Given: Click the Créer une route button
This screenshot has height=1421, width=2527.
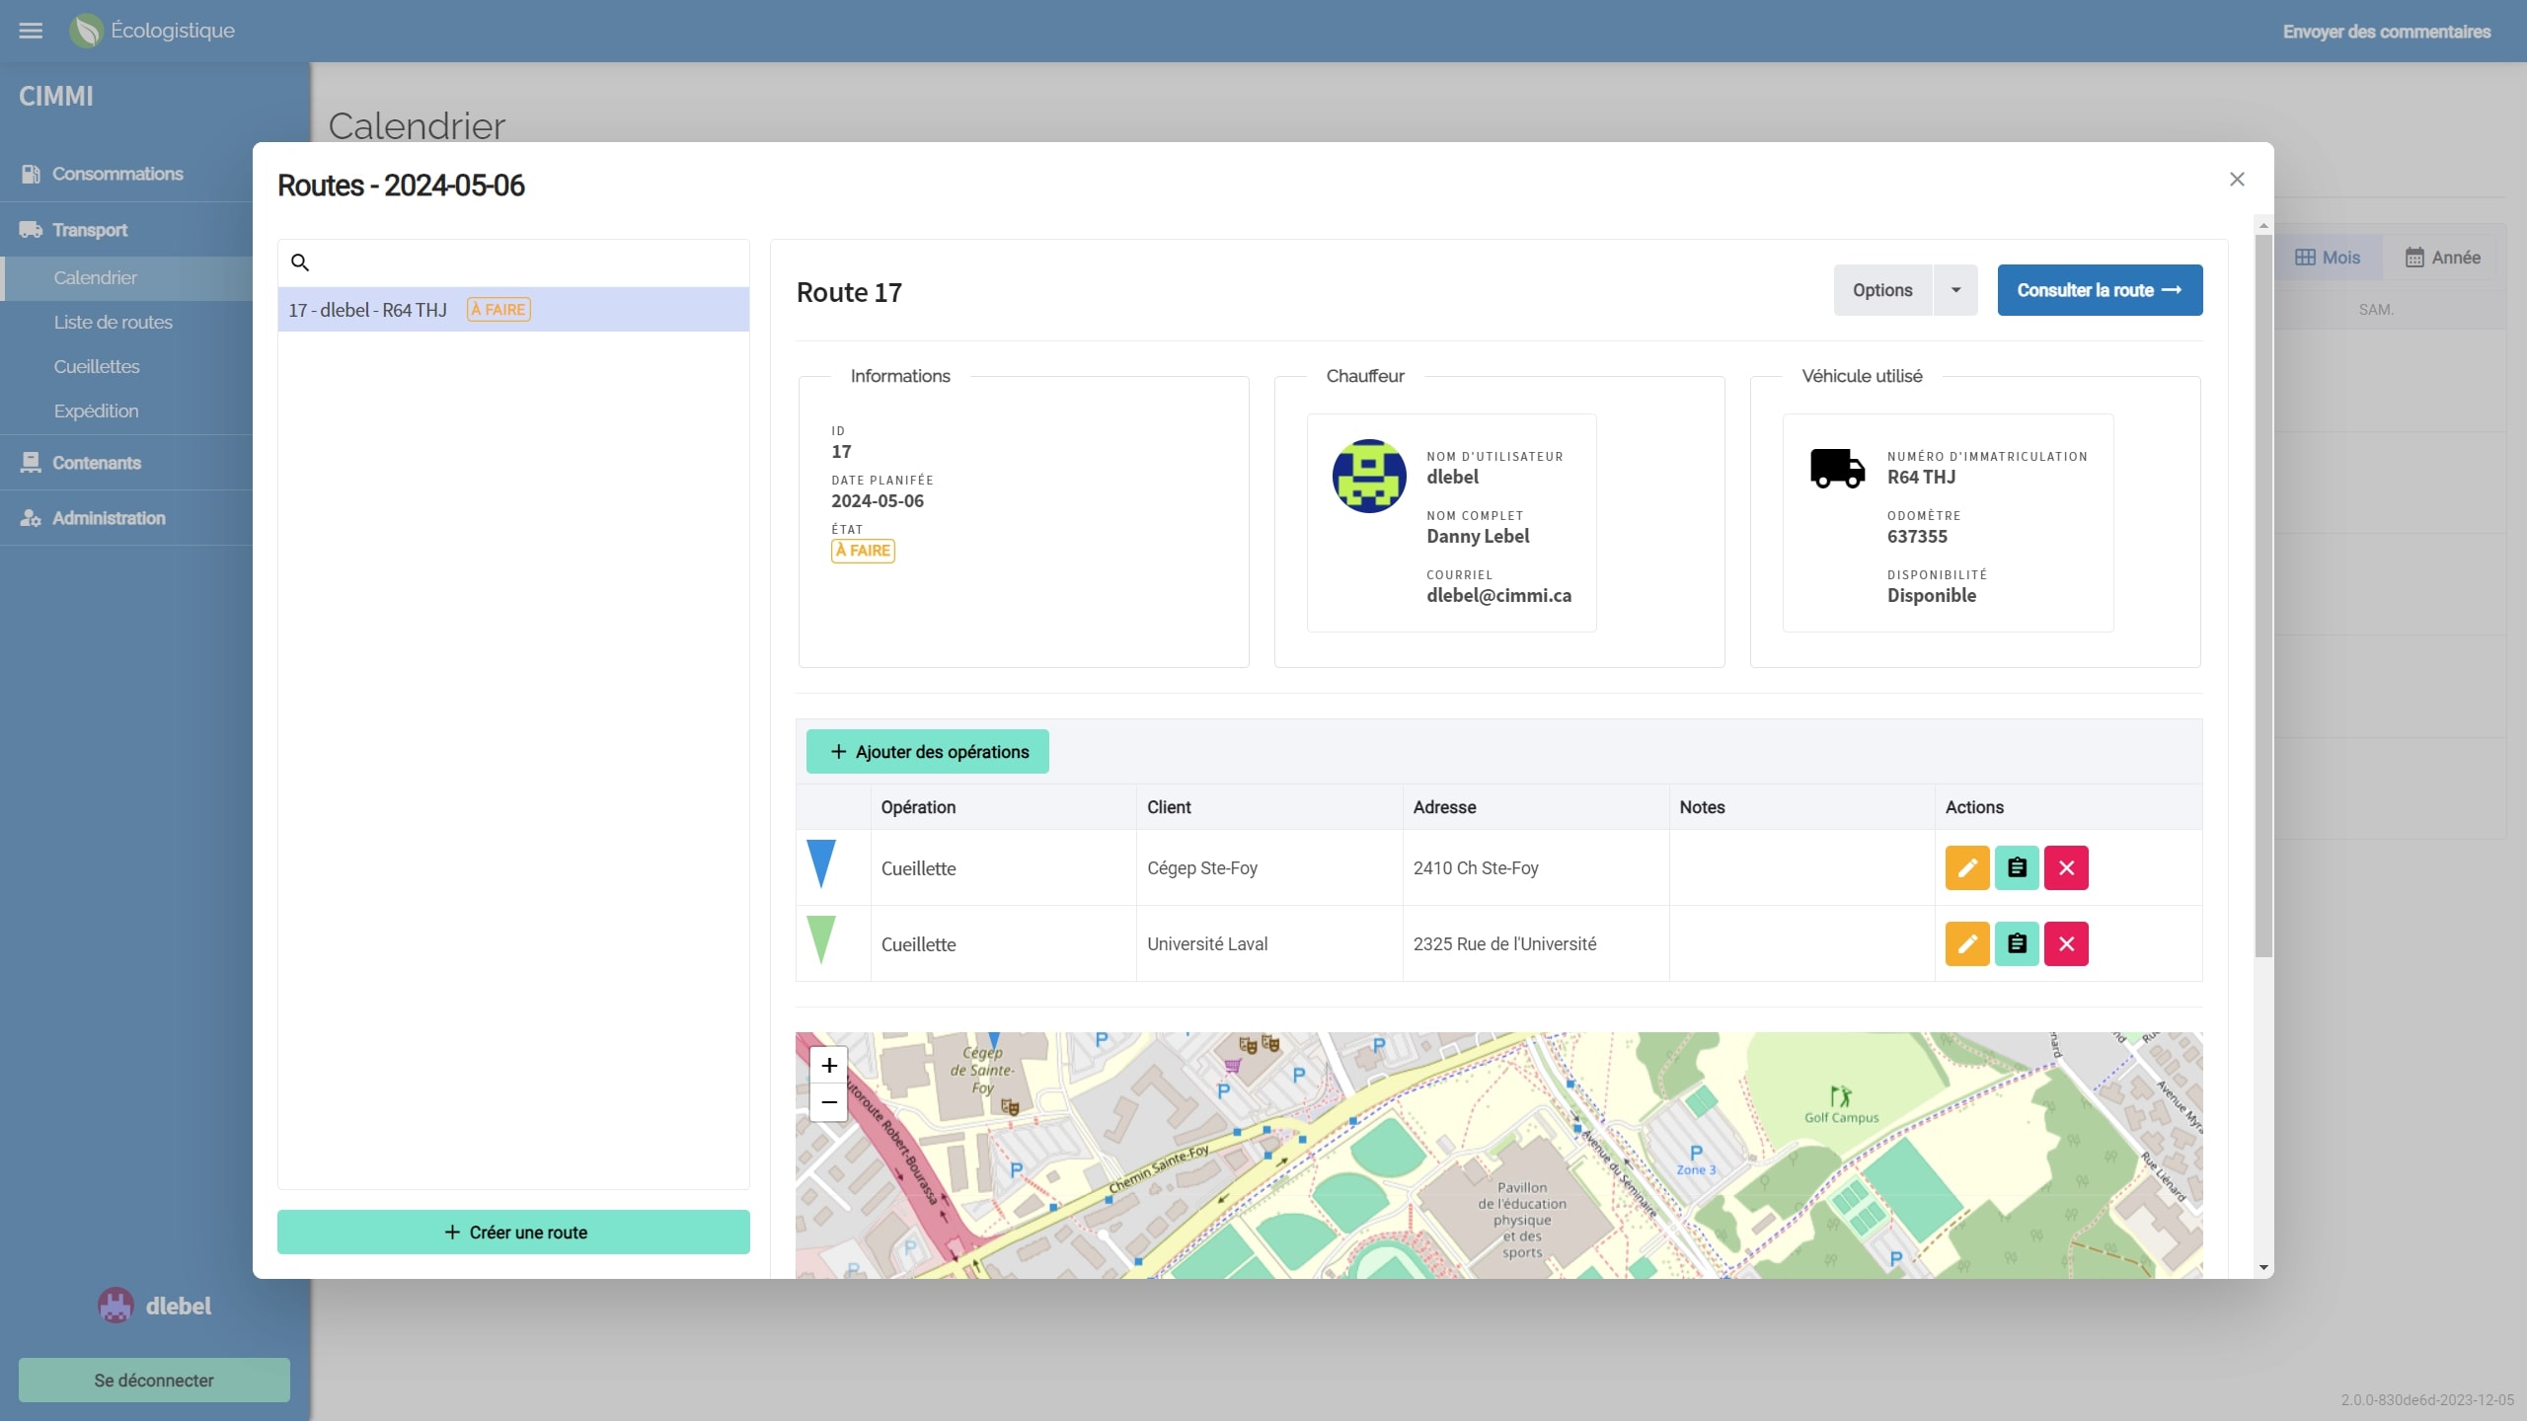Looking at the screenshot, I should [513, 1233].
